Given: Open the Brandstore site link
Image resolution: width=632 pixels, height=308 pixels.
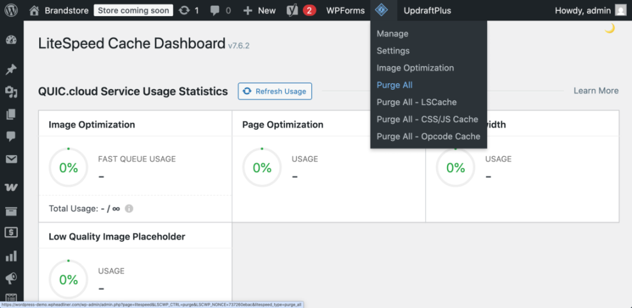Looking at the screenshot, I should click(67, 10).
